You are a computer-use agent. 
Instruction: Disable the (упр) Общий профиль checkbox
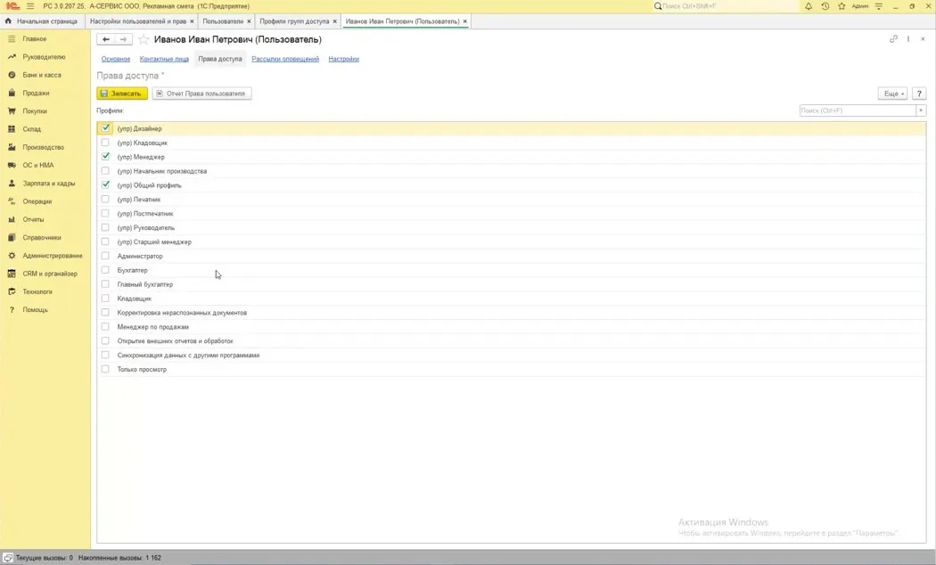[x=106, y=185]
